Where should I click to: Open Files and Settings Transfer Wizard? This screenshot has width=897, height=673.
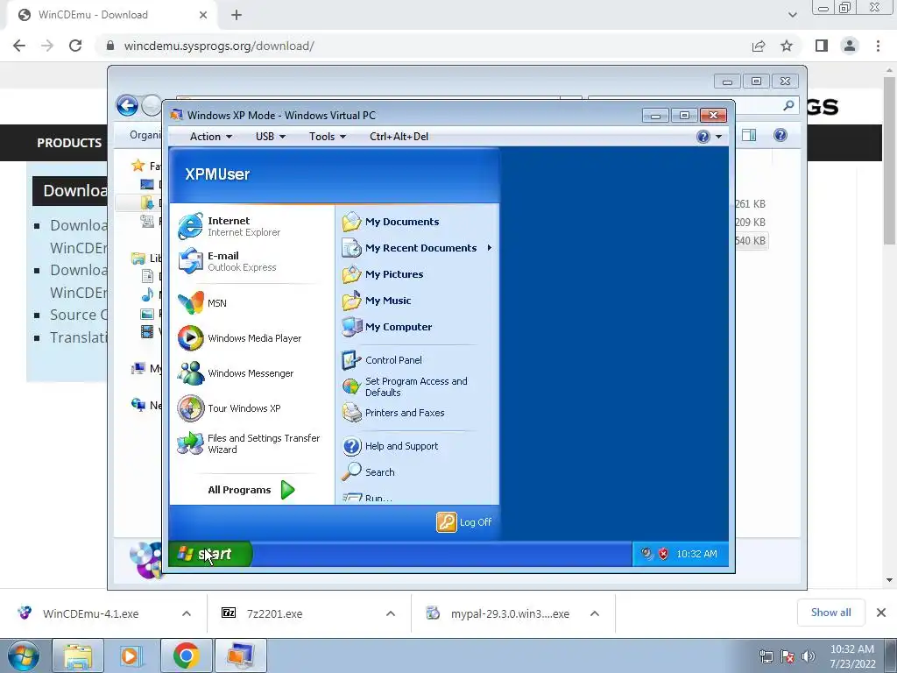(x=249, y=443)
